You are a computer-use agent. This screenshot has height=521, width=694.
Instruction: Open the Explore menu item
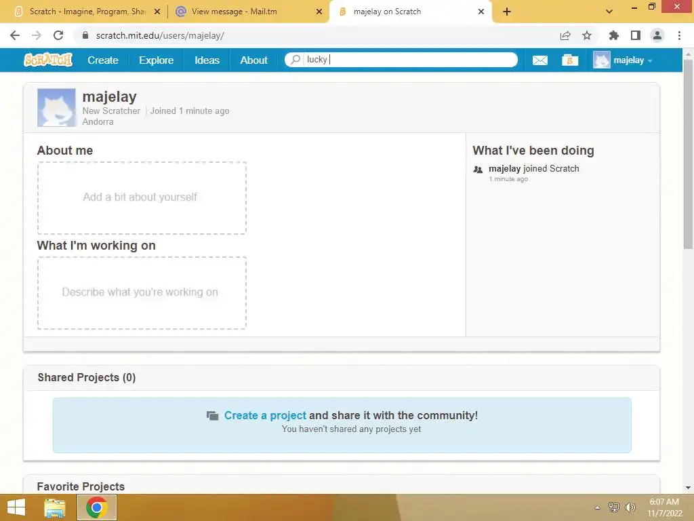tap(157, 60)
